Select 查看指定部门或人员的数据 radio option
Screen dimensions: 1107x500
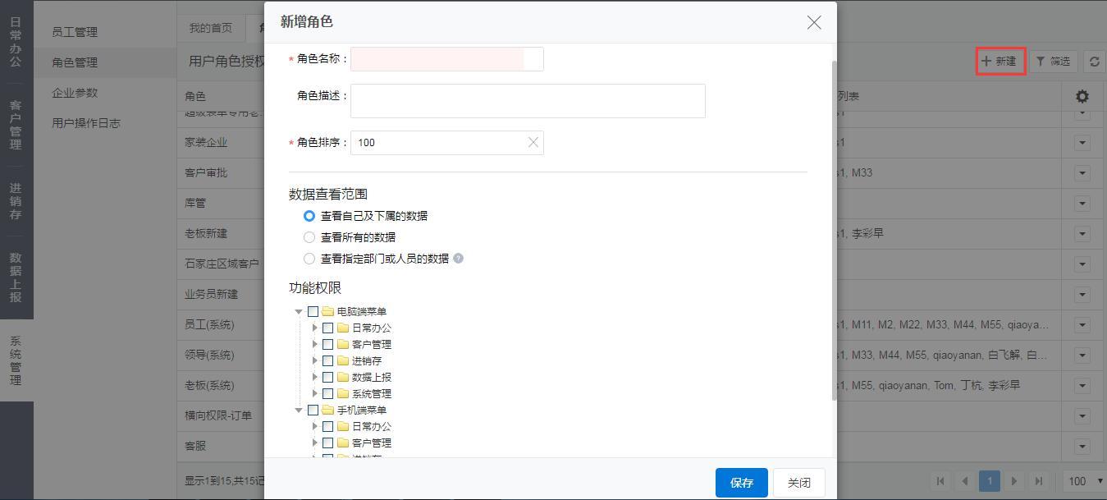coord(309,259)
